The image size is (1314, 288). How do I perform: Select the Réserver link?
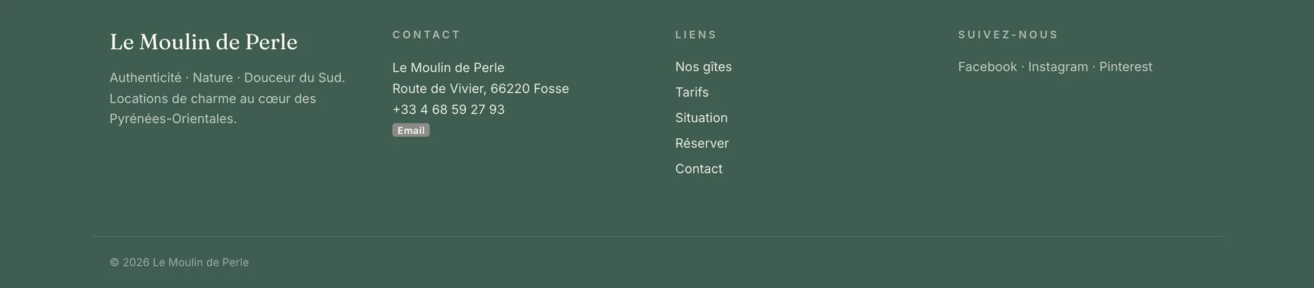pos(702,143)
